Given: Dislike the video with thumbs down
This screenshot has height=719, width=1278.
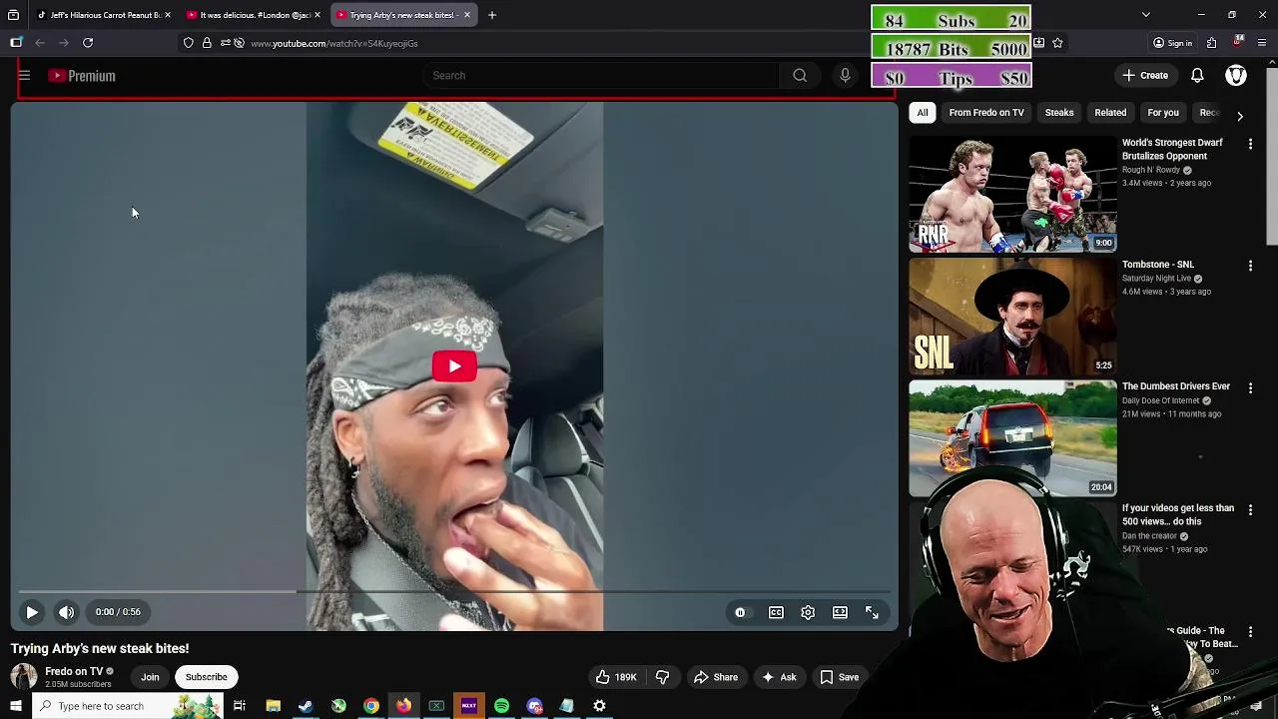Looking at the screenshot, I should point(662,677).
